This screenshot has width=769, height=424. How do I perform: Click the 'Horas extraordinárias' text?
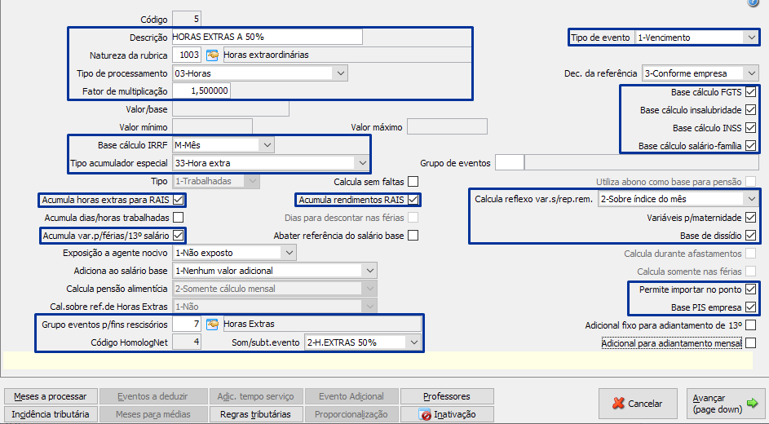tap(267, 55)
